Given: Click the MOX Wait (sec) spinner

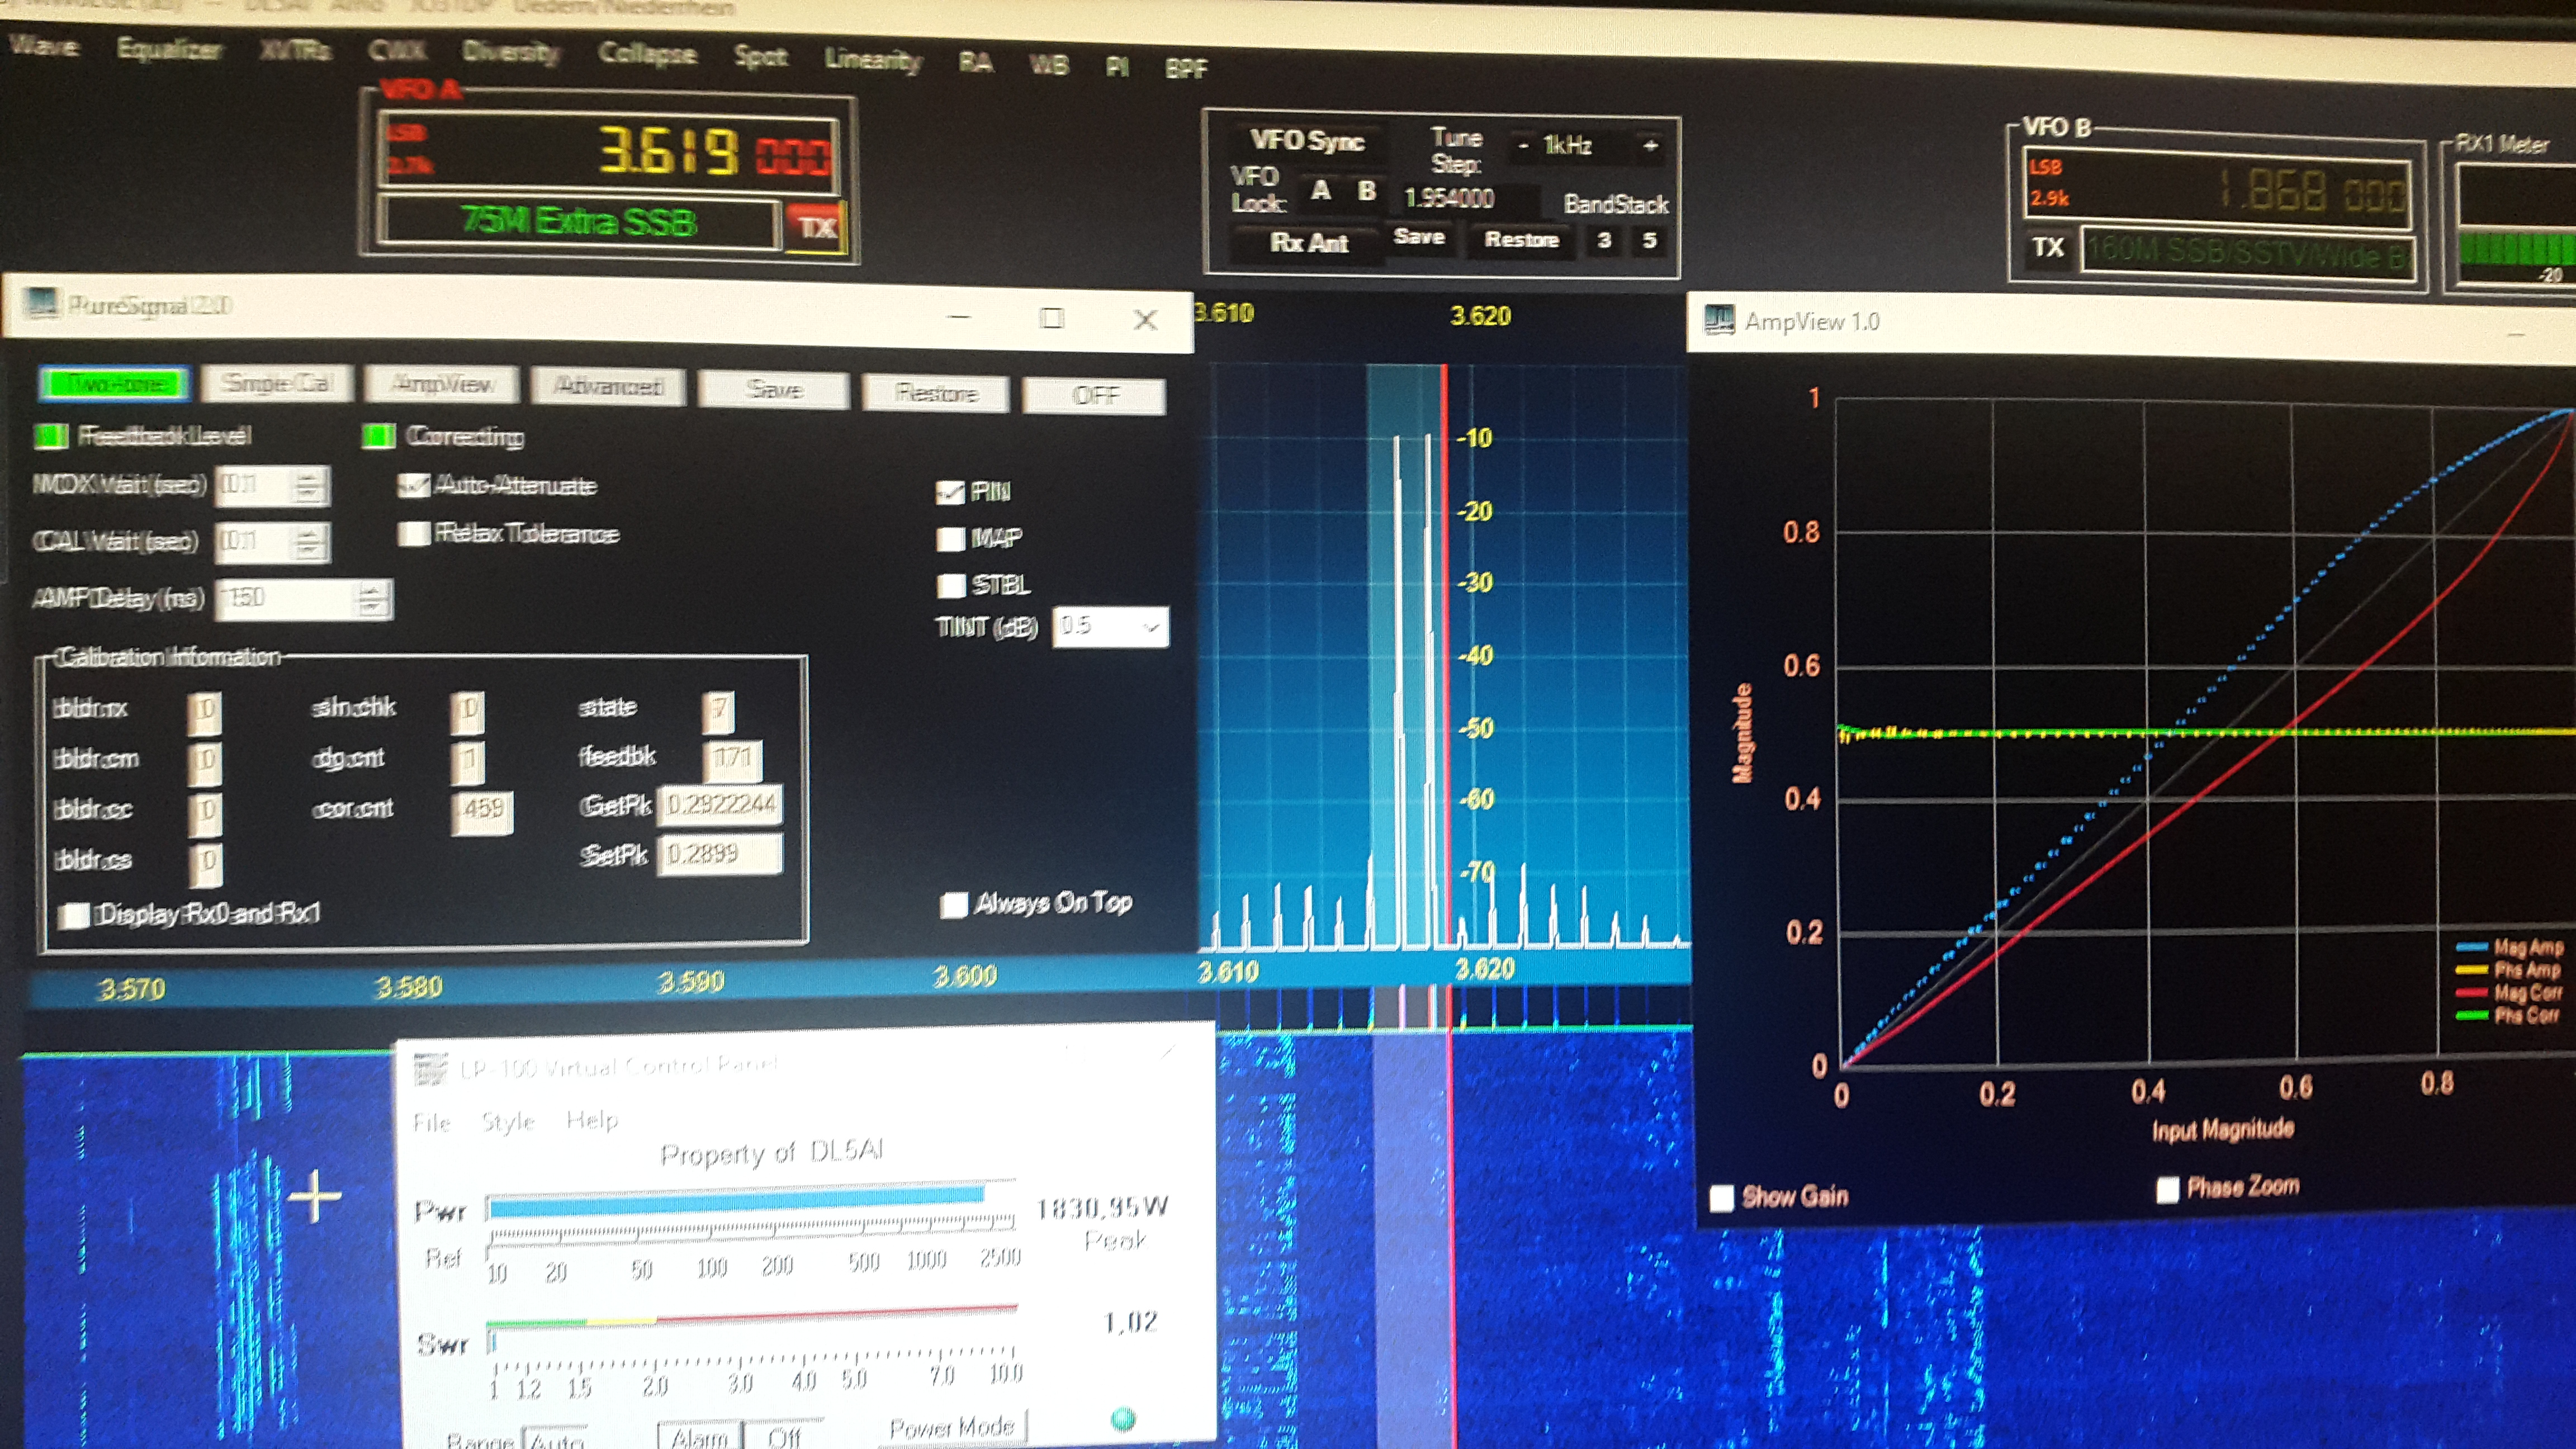Looking at the screenshot, I should 272,486.
